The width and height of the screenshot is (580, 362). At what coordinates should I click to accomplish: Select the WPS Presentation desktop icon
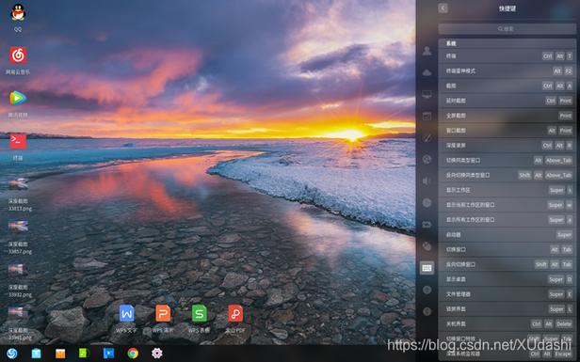[163, 314]
